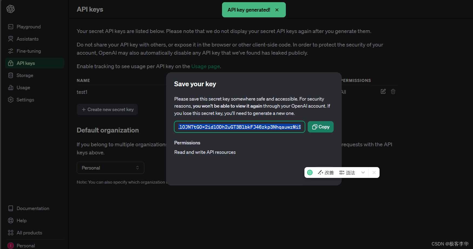Click the 'Read and write API resources' text

tap(205, 152)
